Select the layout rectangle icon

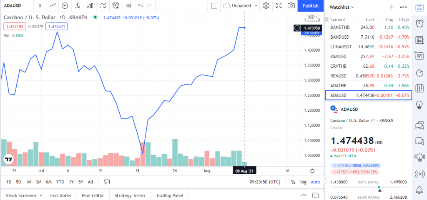pyautogui.click(x=214, y=5)
